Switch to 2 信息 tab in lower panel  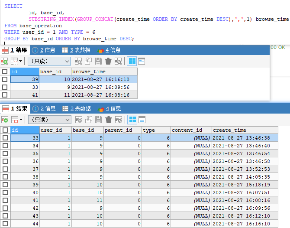coord(44,108)
